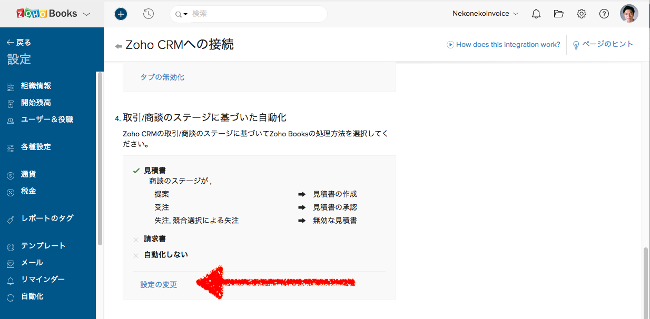Open メール settings page

click(x=32, y=263)
